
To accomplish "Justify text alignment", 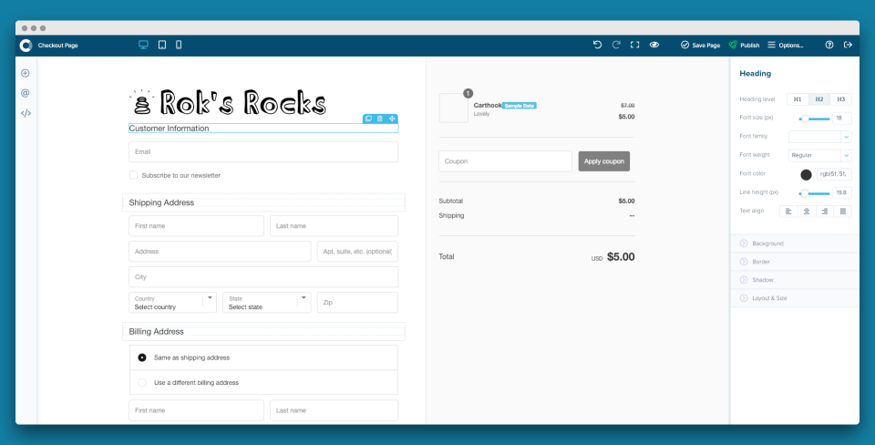I will click(842, 212).
